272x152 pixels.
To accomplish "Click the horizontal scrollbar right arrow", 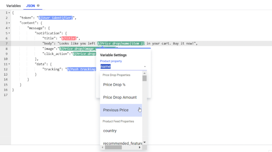I will tap(140, 147).
